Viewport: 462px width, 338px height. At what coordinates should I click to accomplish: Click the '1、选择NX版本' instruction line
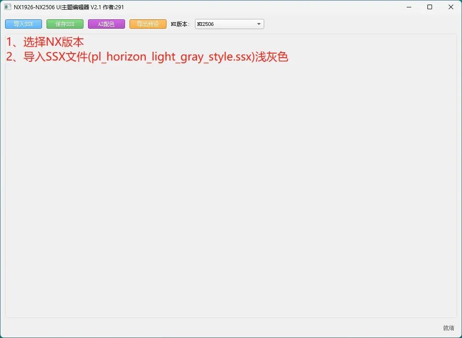(x=45, y=42)
